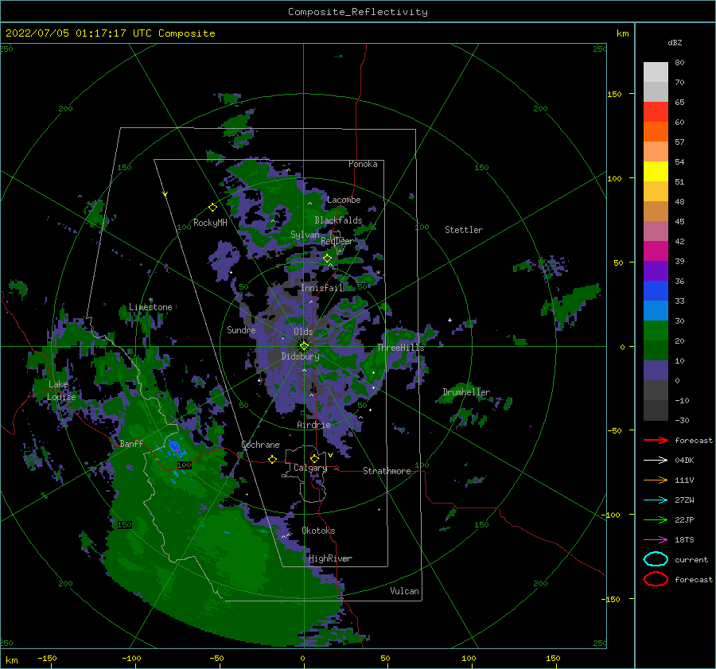The height and width of the screenshot is (669, 716).
Task: Click the ThreeHills town label
Action: [400, 348]
